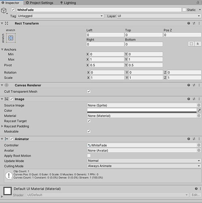Uncheck the Raycast Target checkbox
The image size is (202, 203).
point(89,121)
